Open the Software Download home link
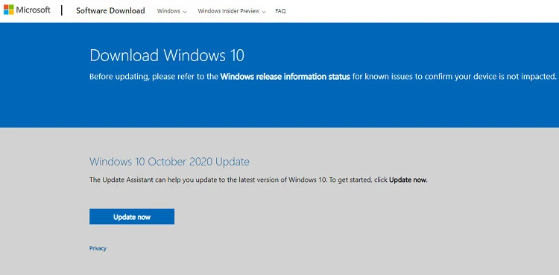Viewport: 559px width, 275px height. point(110,10)
